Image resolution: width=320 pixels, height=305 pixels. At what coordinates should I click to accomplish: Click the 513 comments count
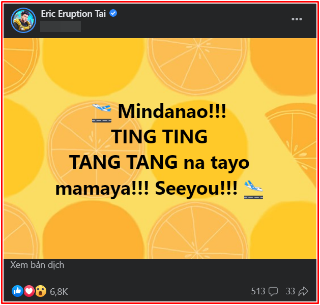click(258, 291)
